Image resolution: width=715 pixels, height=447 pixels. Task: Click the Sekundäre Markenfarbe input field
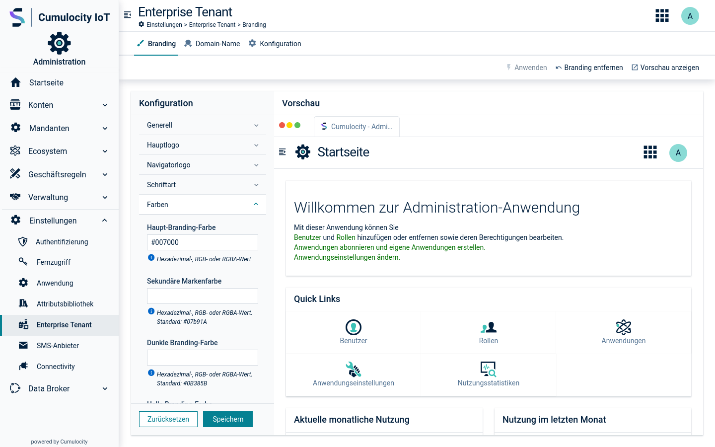(x=203, y=296)
